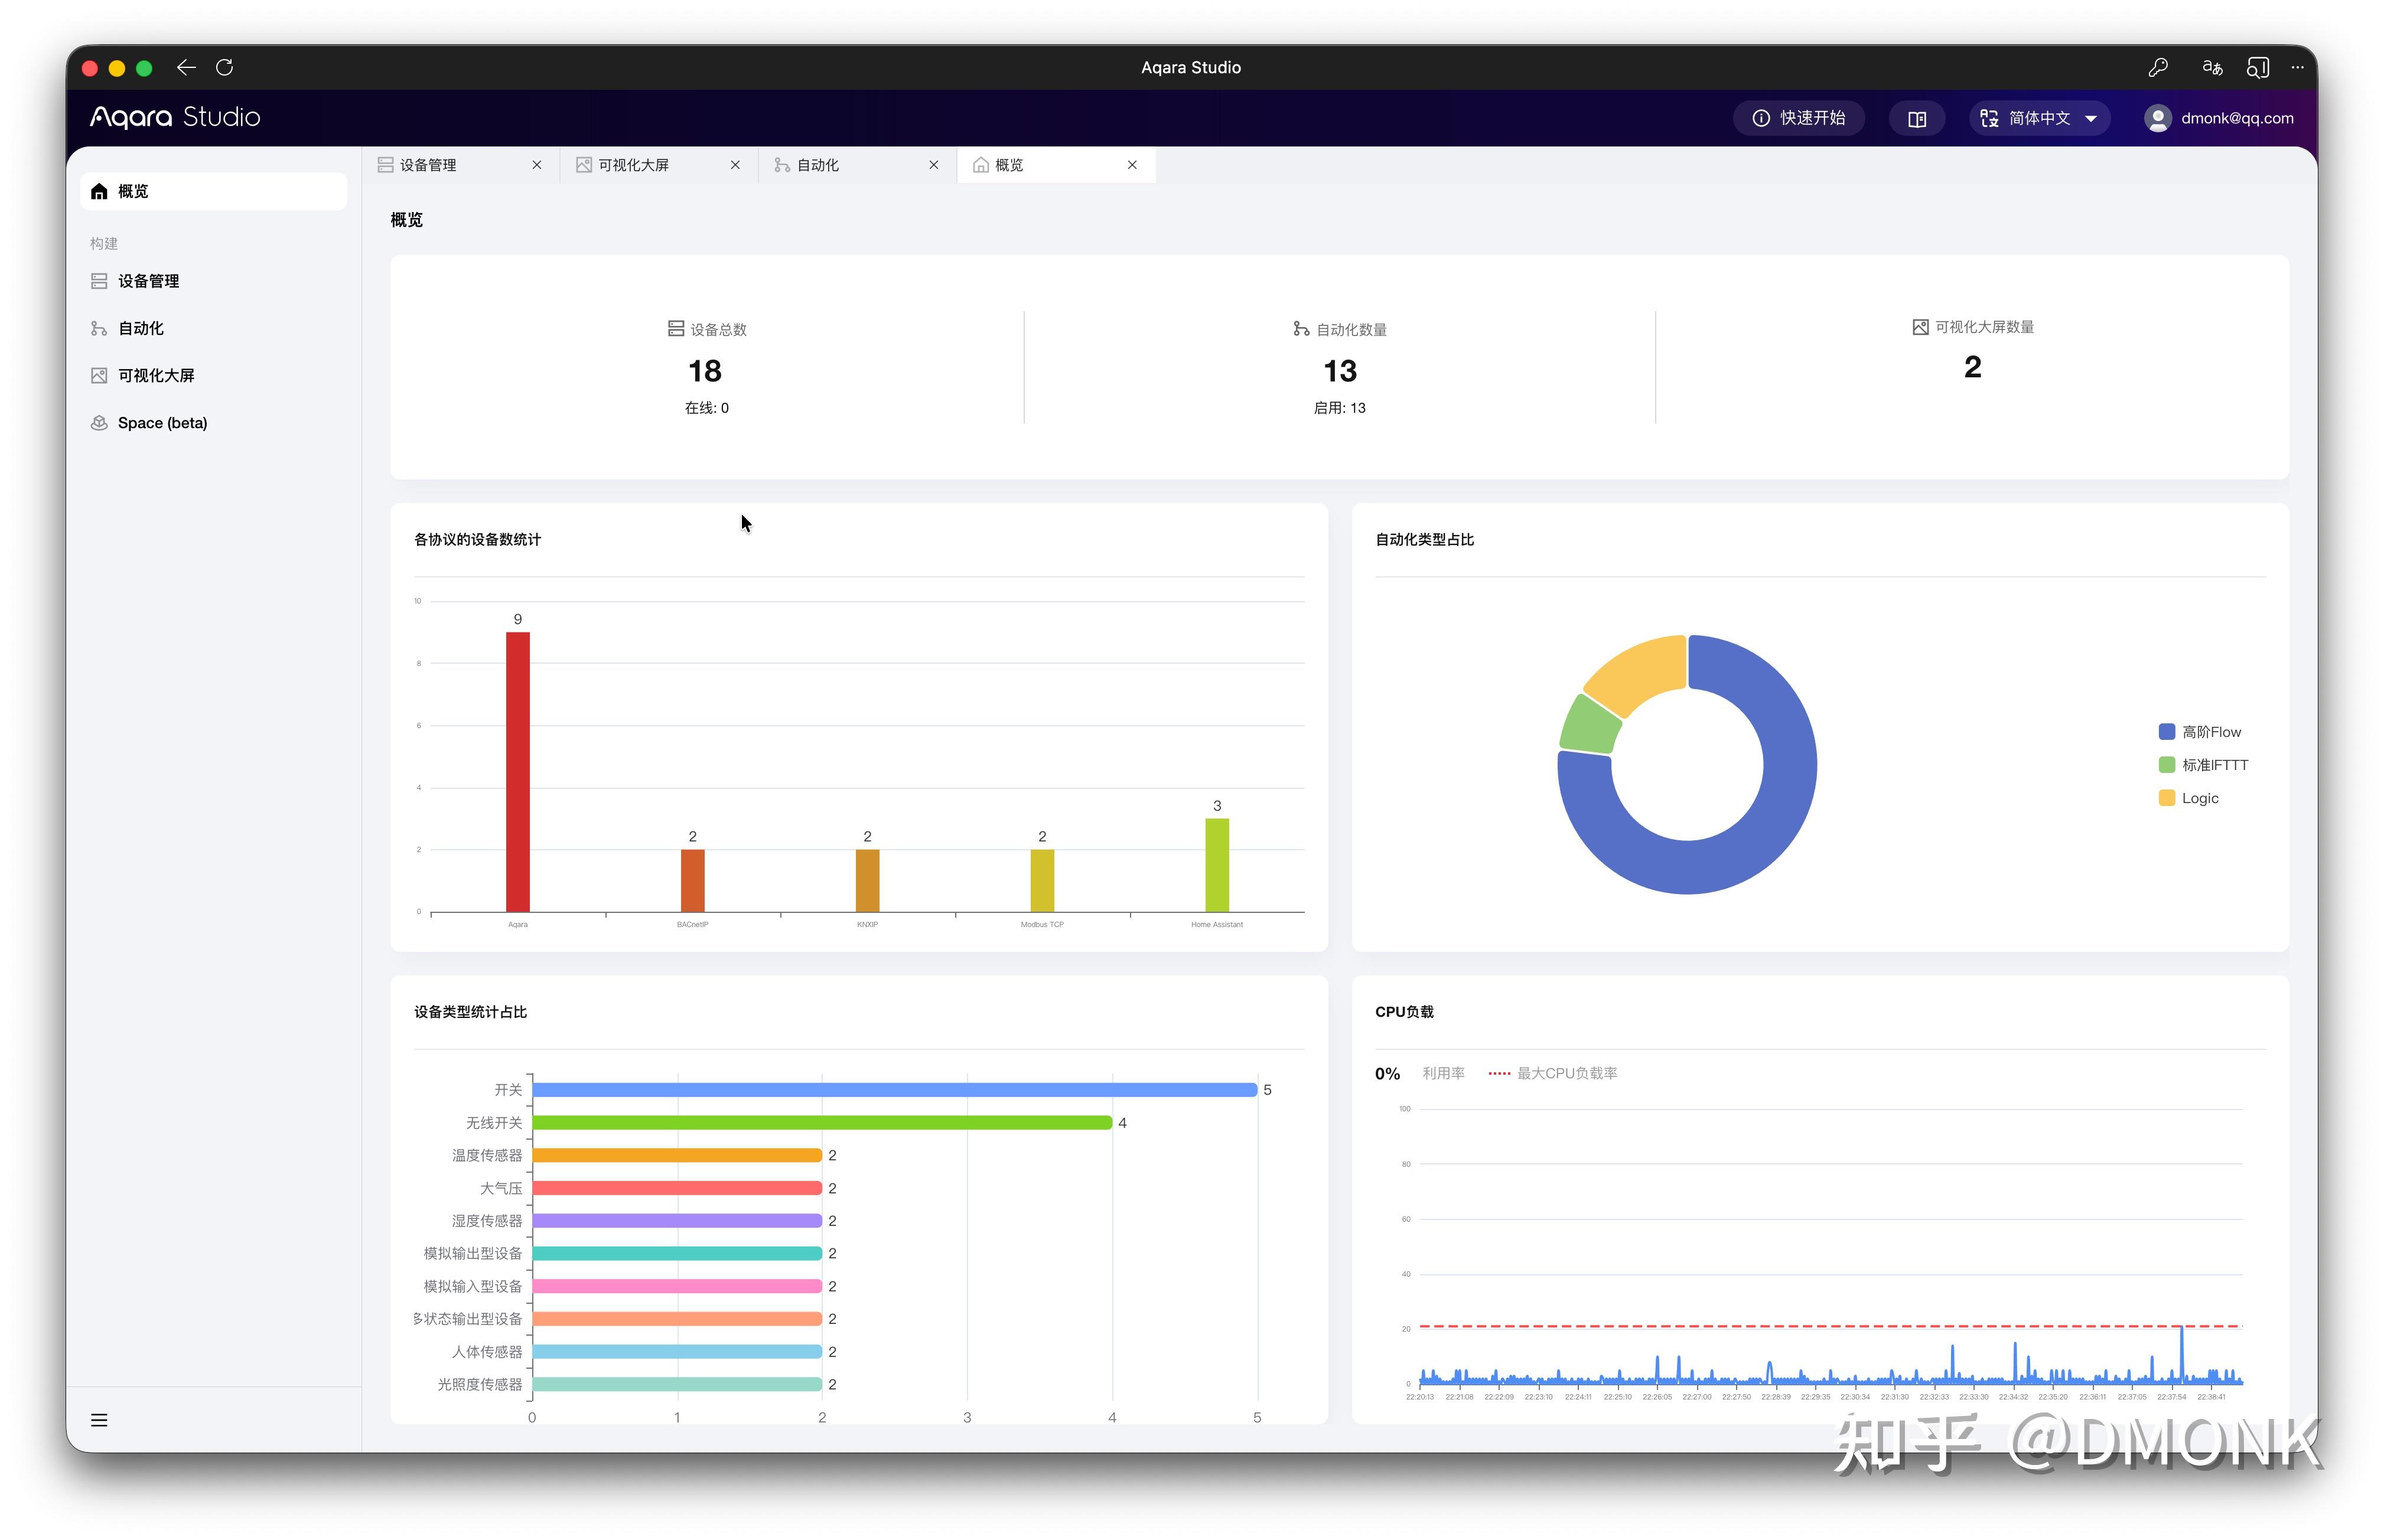Switch to the 可视化大屏 tab

point(658,165)
